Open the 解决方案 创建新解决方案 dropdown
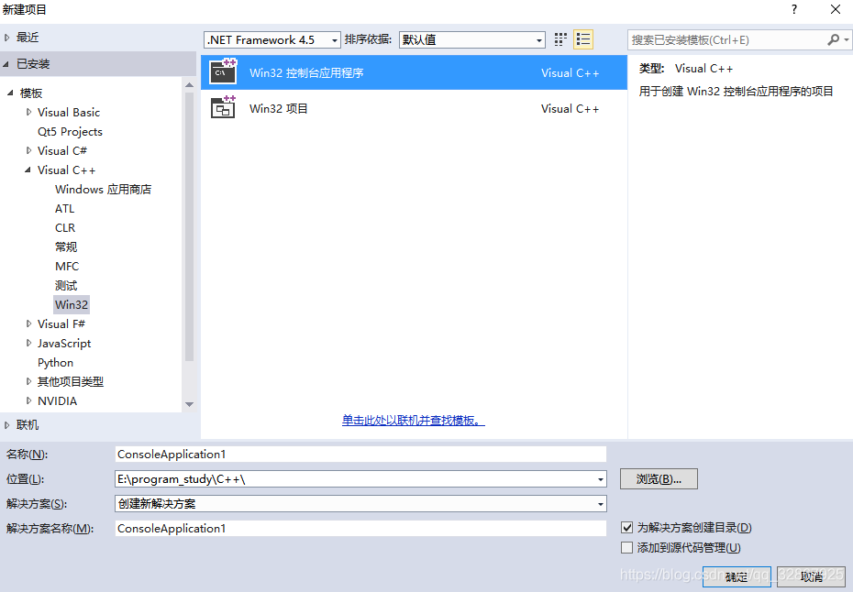Screen dimensions: 853x592 360,503
